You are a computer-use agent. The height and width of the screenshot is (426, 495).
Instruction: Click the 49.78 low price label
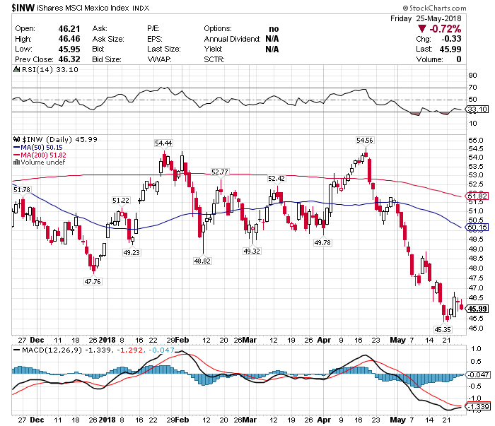point(322,243)
